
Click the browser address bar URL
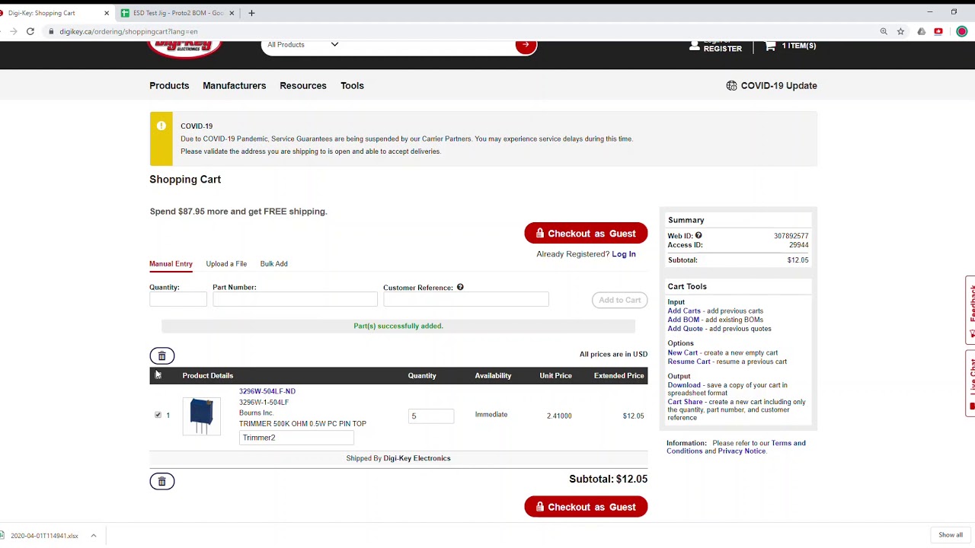129,31
